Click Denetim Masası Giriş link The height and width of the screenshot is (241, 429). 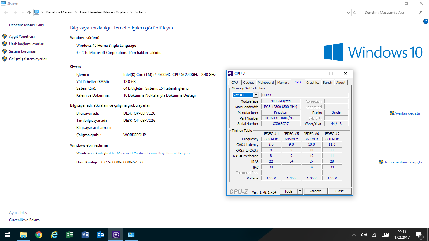(26, 25)
